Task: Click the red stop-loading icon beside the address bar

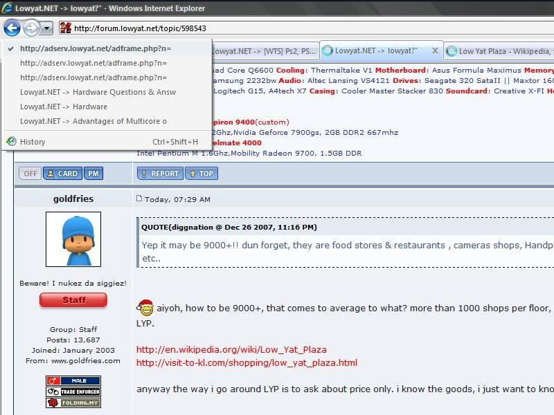Action: 65,27
